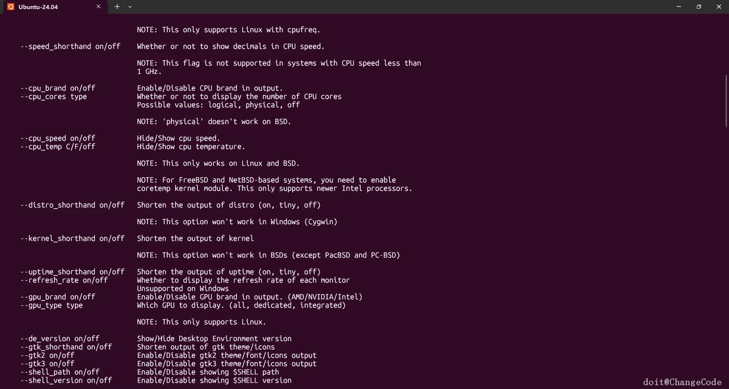Click the --refresh_rate on/off flag
The height and width of the screenshot is (389, 729).
pos(64,280)
